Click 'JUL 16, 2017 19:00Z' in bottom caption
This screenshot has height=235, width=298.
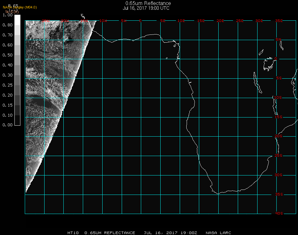coord(170,233)
